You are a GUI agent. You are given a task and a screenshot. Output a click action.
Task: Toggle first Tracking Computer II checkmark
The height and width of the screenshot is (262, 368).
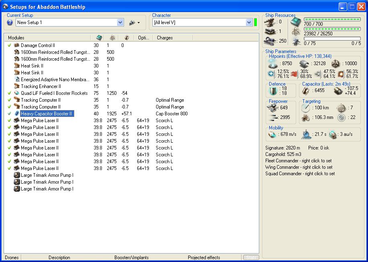click(9, 100)
